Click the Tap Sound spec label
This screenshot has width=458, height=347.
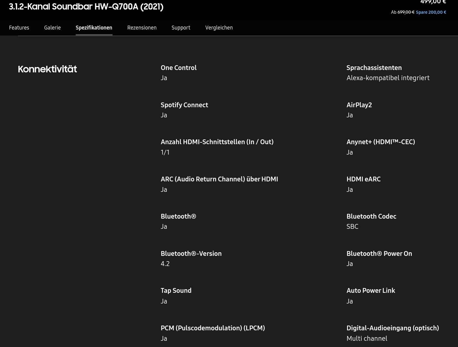point(176,290)
